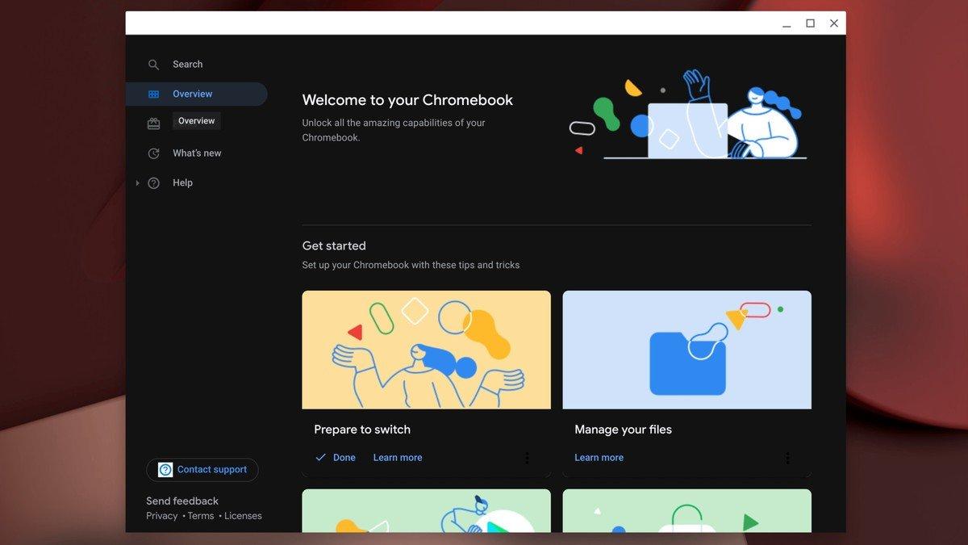Click the headset icon inside Contact support
This screenshot has height=545, width=968.
coord(165,469)
